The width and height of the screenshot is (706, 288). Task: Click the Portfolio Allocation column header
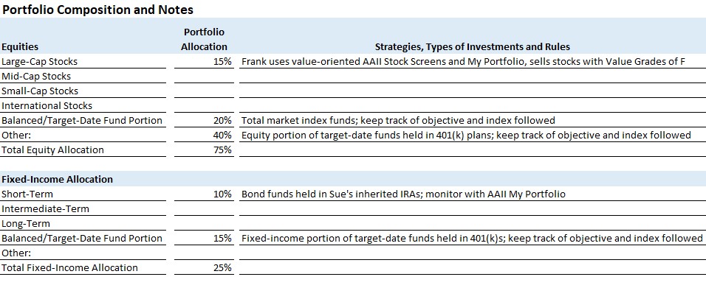coord(204,39)
